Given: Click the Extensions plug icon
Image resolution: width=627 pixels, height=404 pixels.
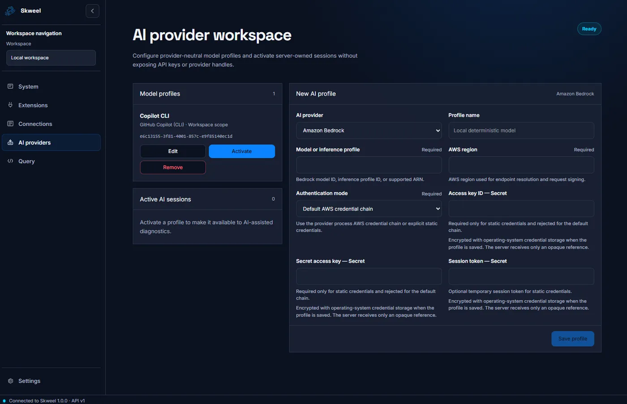Looking at the screenshot, I should click(x=10, y=105).
